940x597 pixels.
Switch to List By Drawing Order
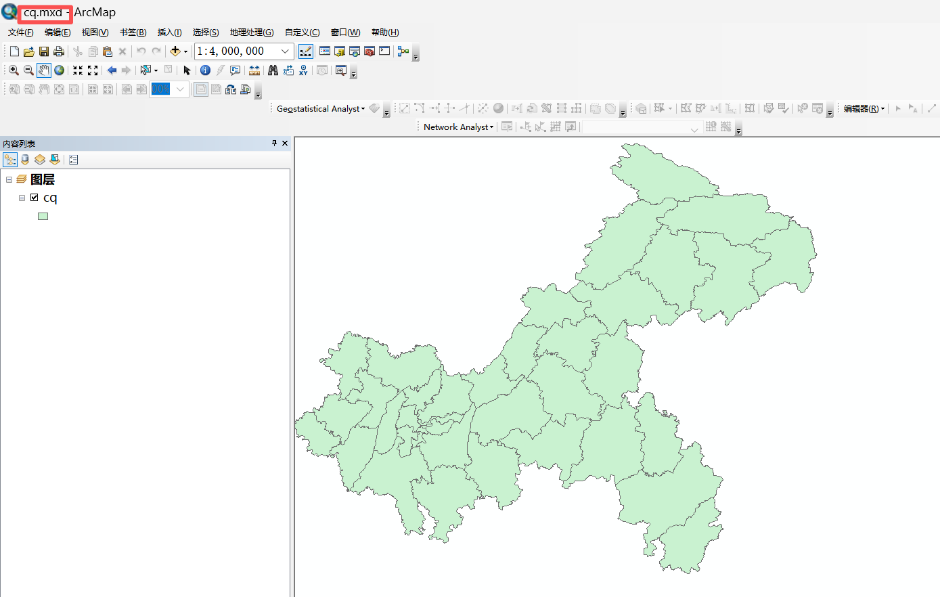pyautogui.click(x=10, y=160)
